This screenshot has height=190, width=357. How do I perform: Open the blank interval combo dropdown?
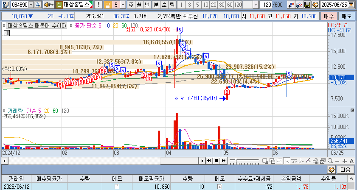tap(256, 4)
